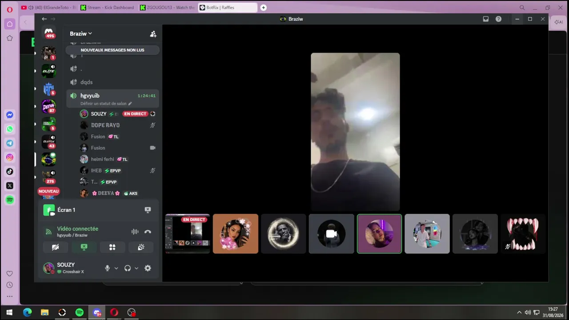This screenshot has width=569, height=320.
Task: Open the EN DIRECT stream thumbnail
Action: click(x=188, y=234)
